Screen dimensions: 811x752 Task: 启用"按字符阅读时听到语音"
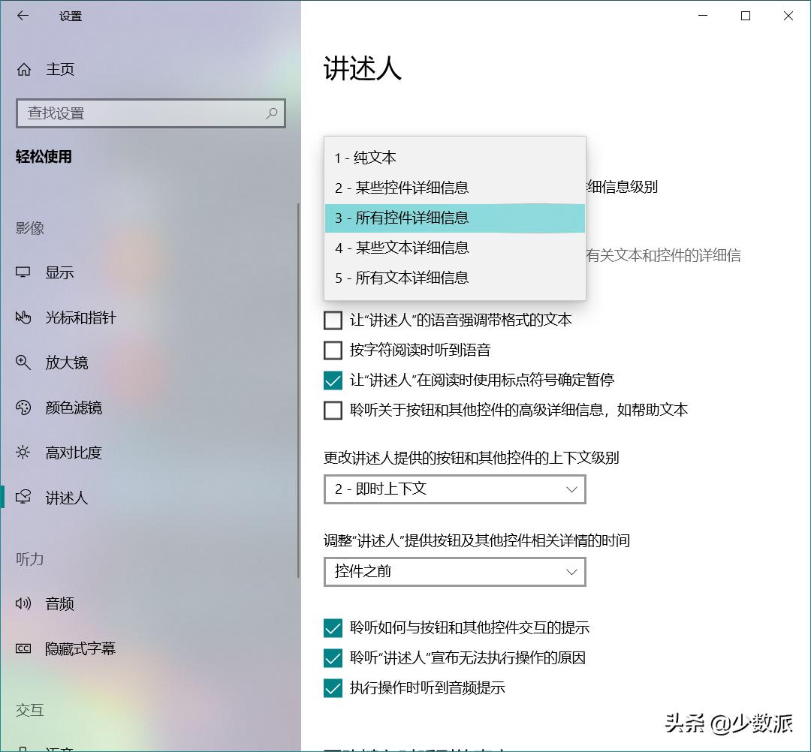[333, 350]
